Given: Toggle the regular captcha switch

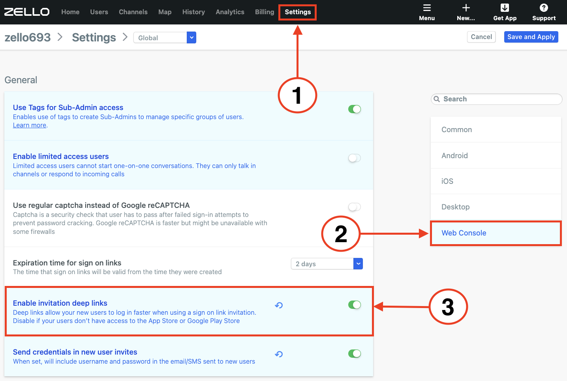Looking at the screenshot, I should pos(355,207).
